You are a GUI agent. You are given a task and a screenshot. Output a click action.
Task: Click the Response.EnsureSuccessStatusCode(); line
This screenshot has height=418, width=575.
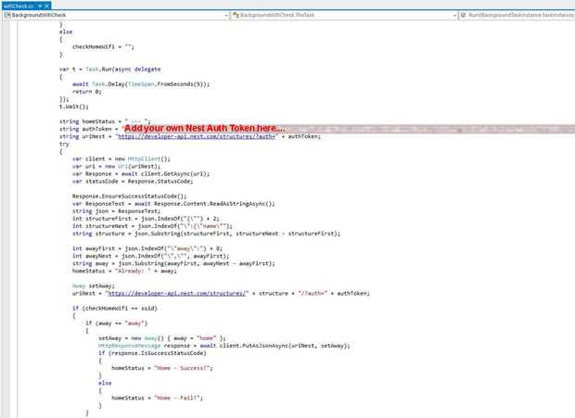click(129, 196)
